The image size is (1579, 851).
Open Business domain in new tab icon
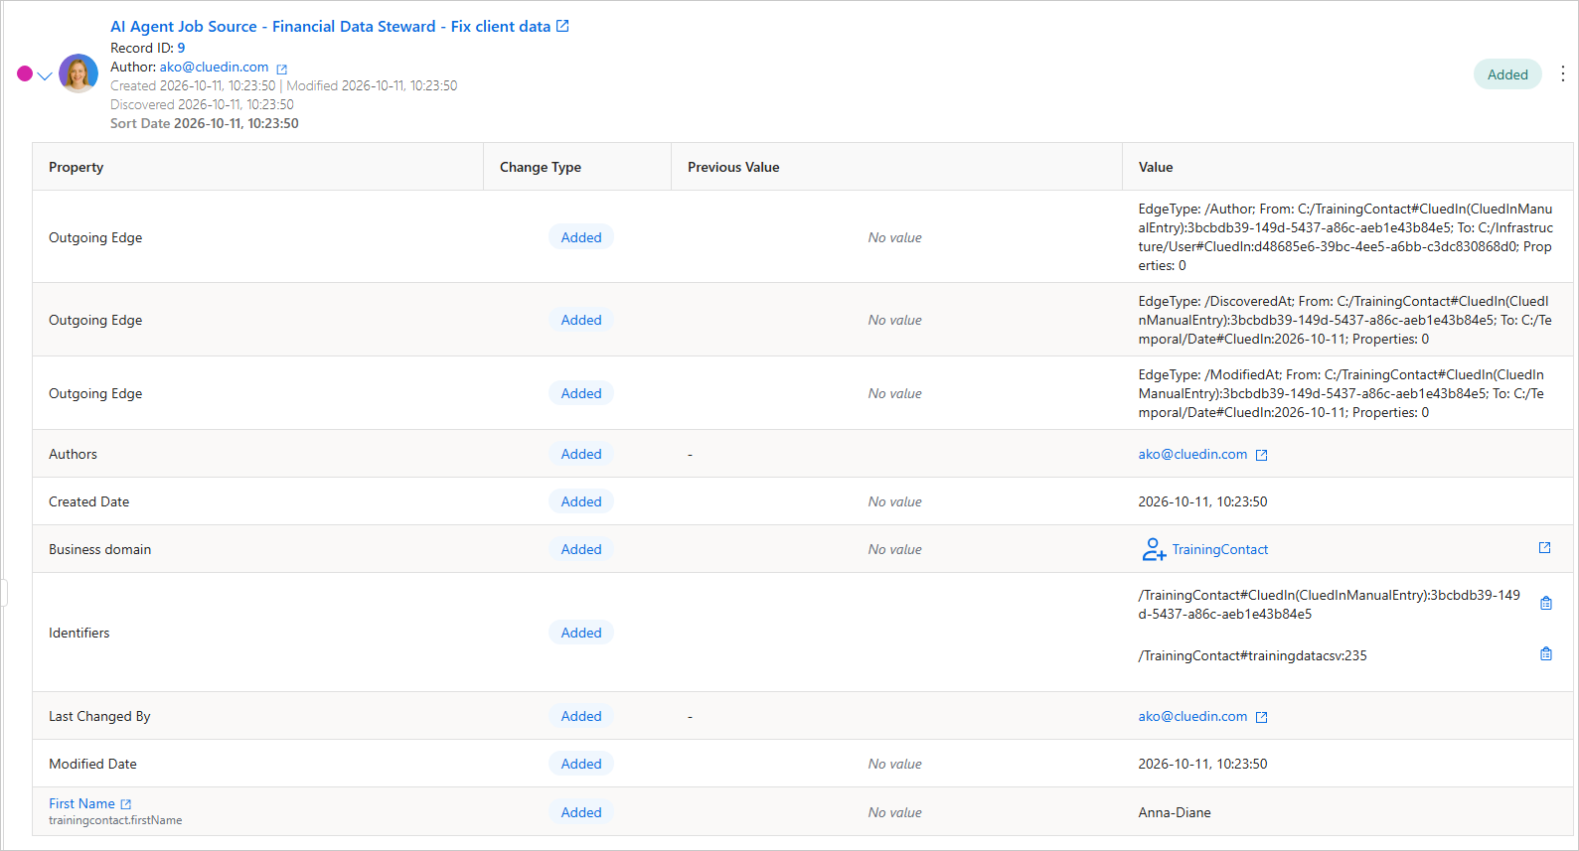pos(1544,547)
